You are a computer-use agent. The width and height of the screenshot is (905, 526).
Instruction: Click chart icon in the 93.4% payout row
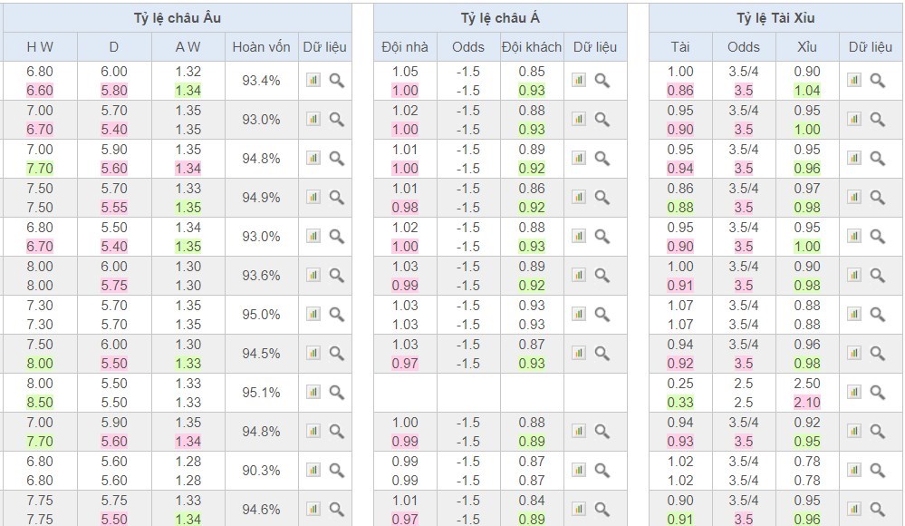(313, 80)
